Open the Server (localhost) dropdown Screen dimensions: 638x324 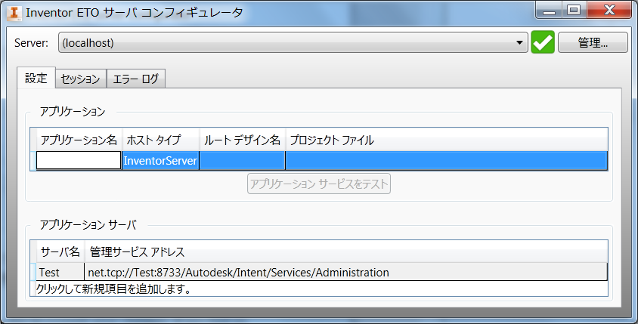[x=293, y=42]
